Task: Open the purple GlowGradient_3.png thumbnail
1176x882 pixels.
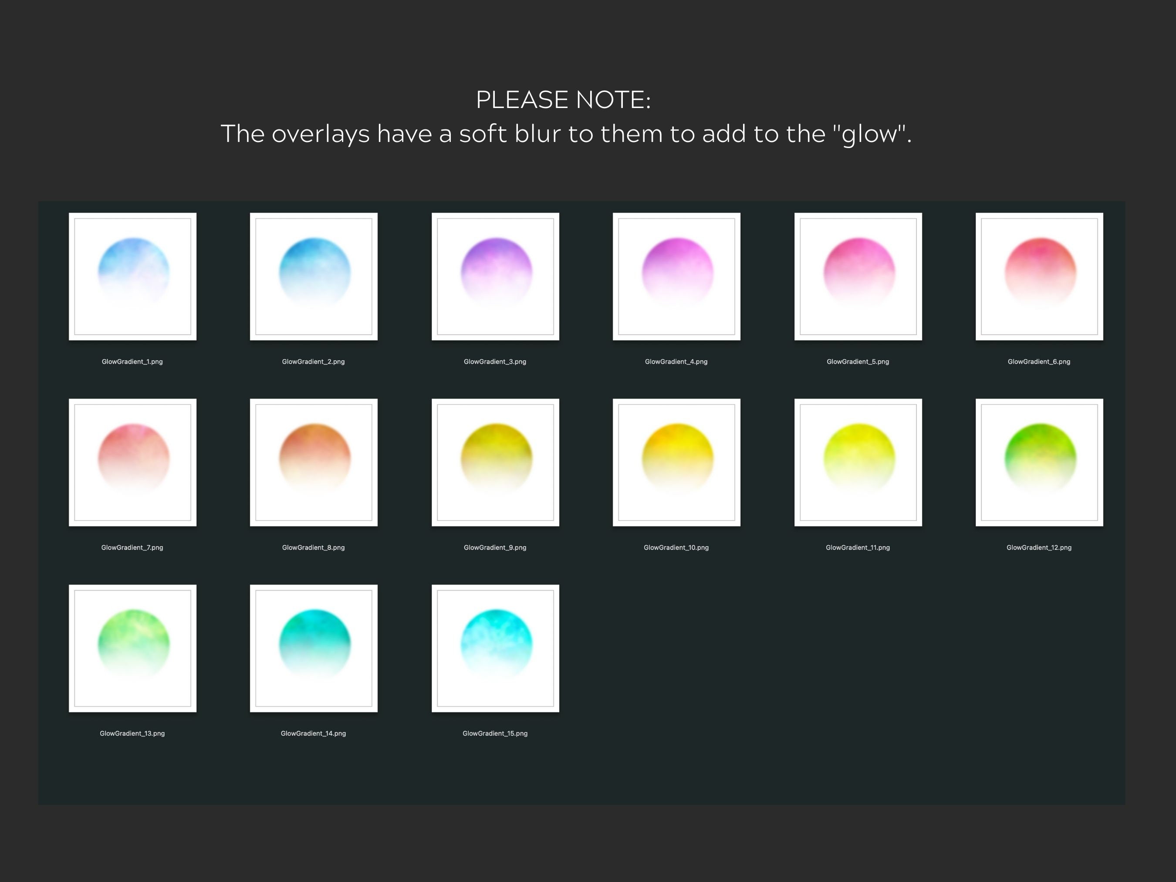Action: [495, 276]
